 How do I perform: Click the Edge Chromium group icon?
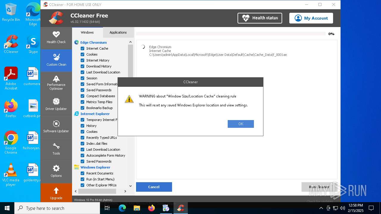(x=76, y=43)
